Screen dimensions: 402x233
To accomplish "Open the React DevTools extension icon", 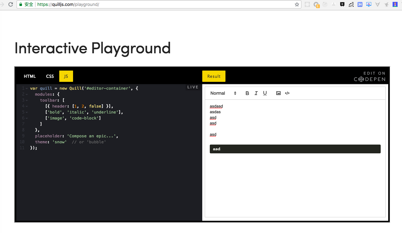I will (308, 4).
